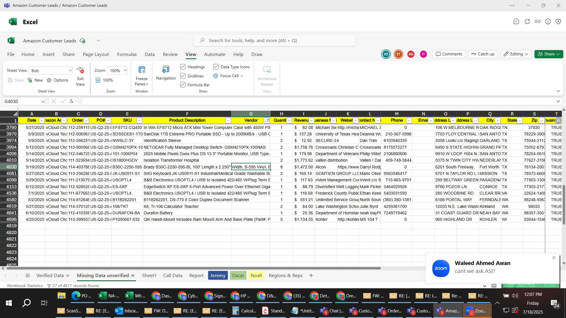Open the Page Layout ribbon tab
This screenshot has width=566, height=318.
[x=96, y=54]
